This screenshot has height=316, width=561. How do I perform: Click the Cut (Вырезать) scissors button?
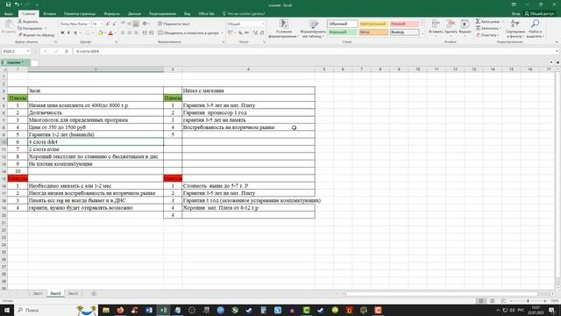pyautogui.click(x=28, y=21)
